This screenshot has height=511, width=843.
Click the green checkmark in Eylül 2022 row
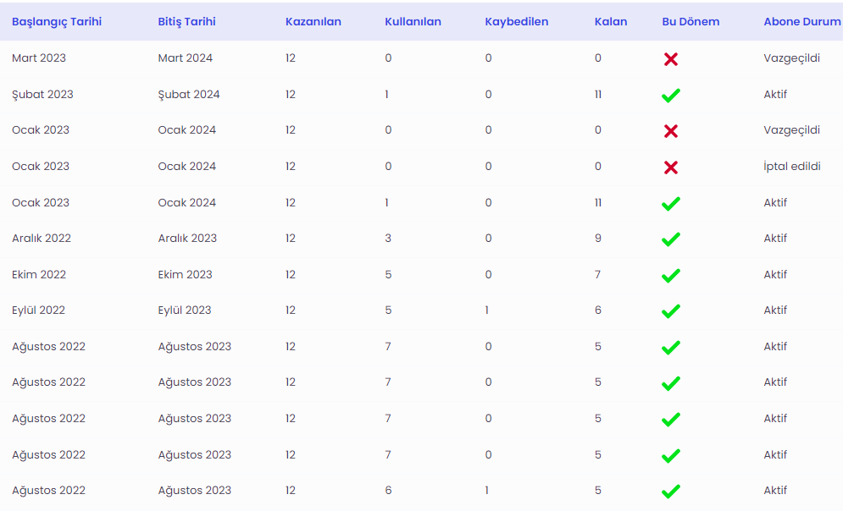[x=670, y=310]
